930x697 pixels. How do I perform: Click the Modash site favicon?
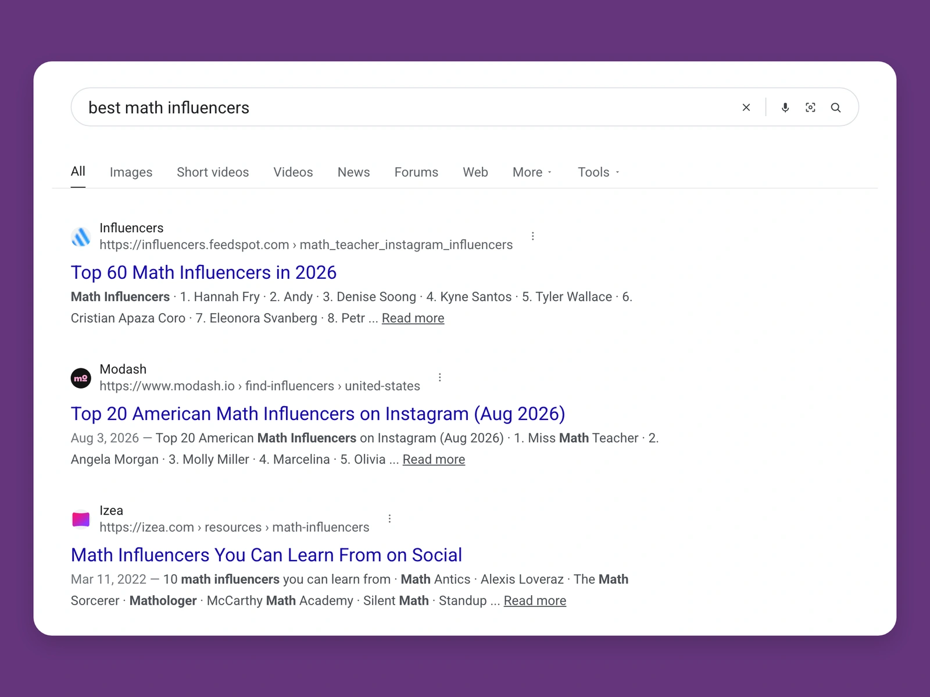pyautogui.click(x=81, y=378)
